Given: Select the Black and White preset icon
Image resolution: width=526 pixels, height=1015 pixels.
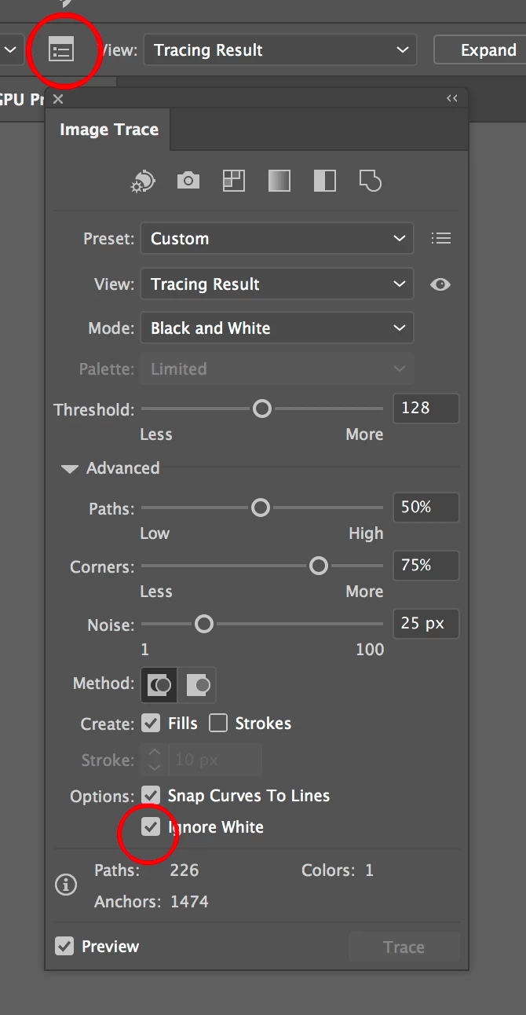Looking at the screenshot, I should [x=324, y=181].
